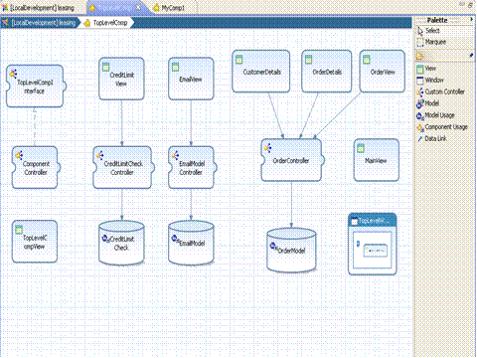The image size is (477, 358).
Task: Select the EmailModel cylinder
Action: tap(191, 243)
